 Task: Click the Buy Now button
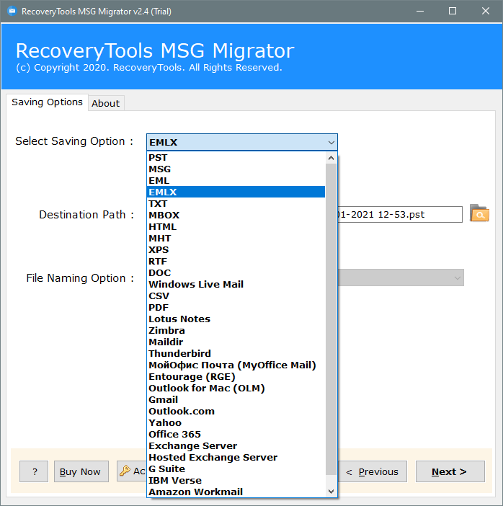[x=81, y=471]
